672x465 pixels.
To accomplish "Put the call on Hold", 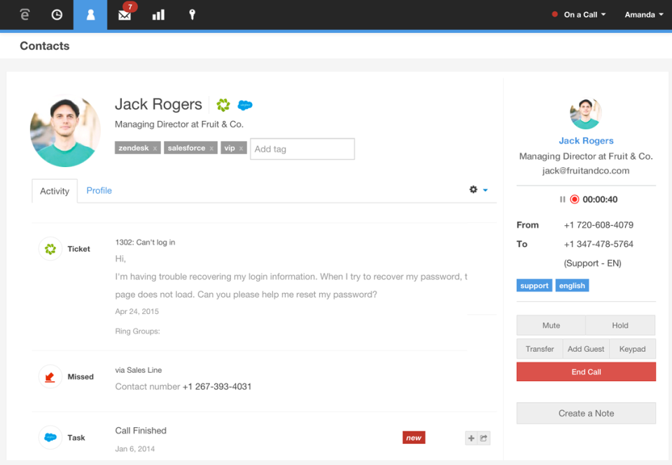I will (620, 325).
